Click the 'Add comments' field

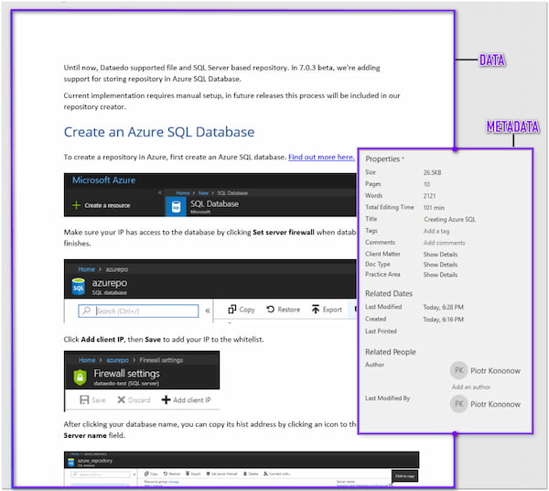[x=444, y=242]
